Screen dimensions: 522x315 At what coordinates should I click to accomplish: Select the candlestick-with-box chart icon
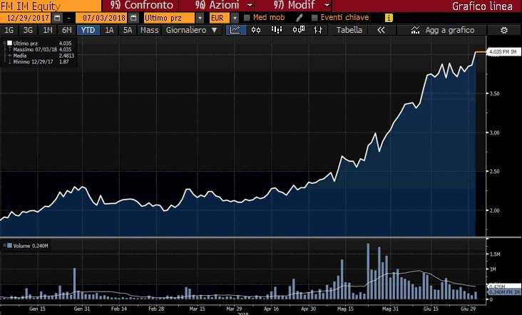pos(299,30)
